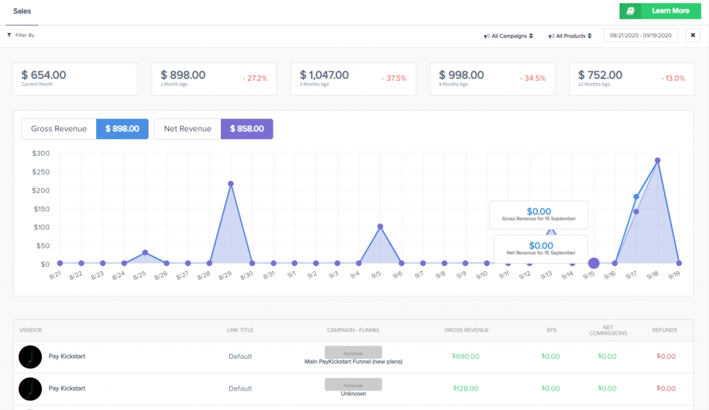This screenshot has height=410, width=709.
Task: Clear the date filter with the X button
Action: (x=692, y=35)
